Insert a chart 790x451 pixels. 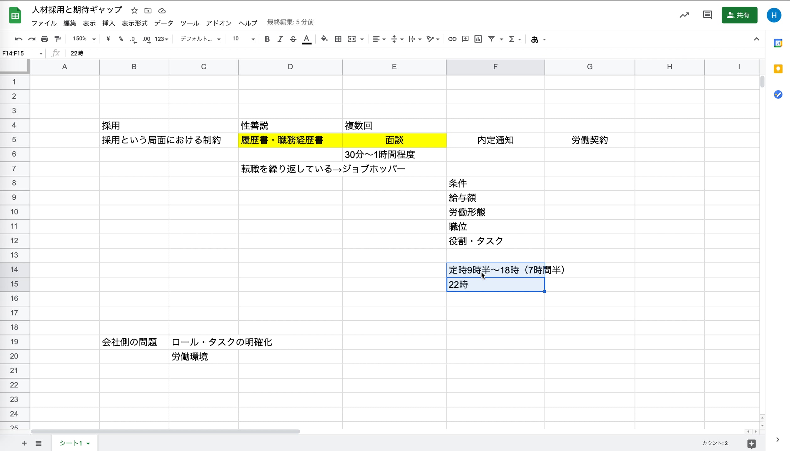click(478, 39)
